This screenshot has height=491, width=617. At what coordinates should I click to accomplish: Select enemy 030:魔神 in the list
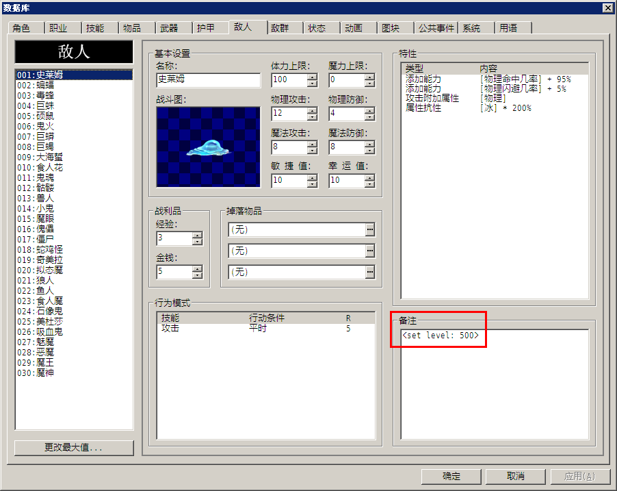[x=74, y=373]
